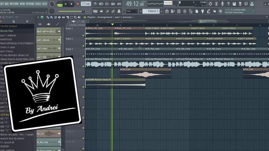Expand Recent files section in browser
Screen dimensions: 269x151
point(17,31)
